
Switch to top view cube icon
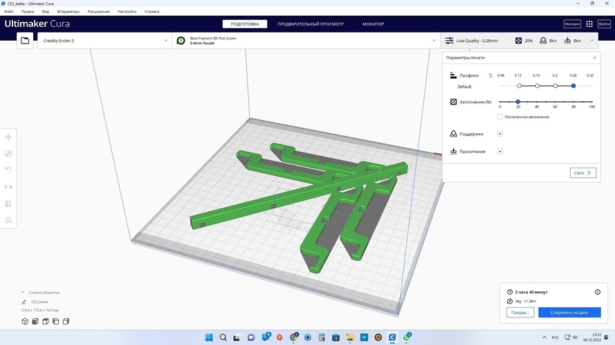pyautogui.click(x=46, y=321)
